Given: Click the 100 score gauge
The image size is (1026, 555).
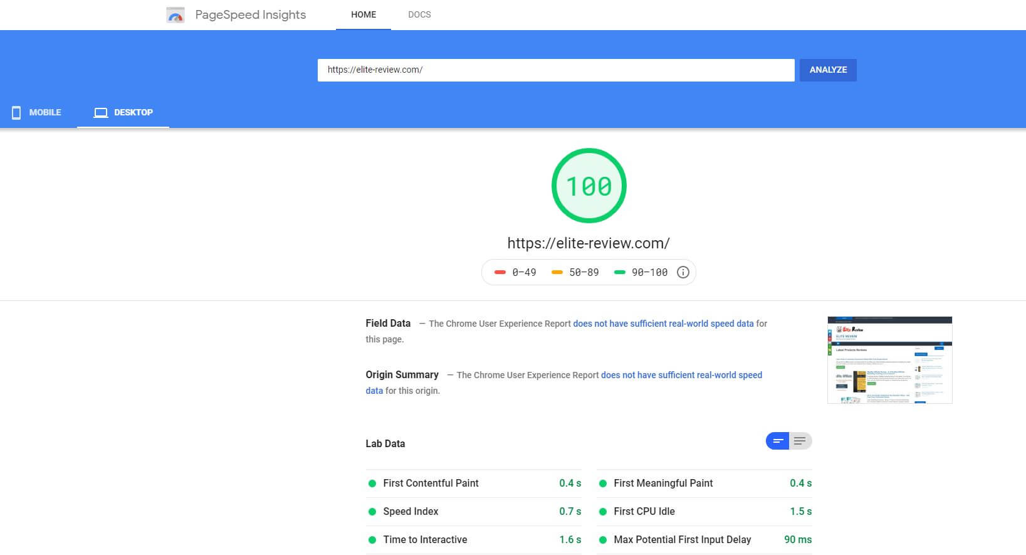Looking at the screenshot, I should [x=589, y=186].
